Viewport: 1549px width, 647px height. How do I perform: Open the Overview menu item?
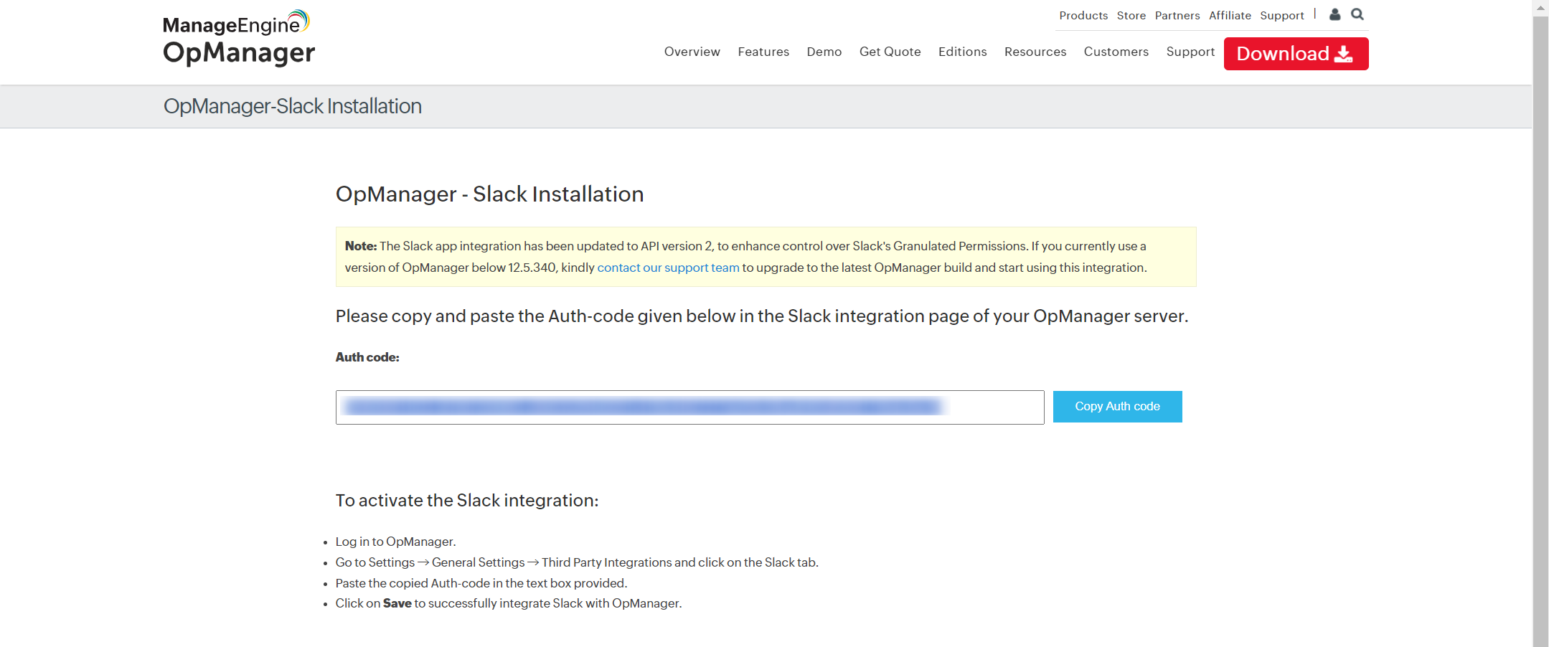tap(692, 52)
